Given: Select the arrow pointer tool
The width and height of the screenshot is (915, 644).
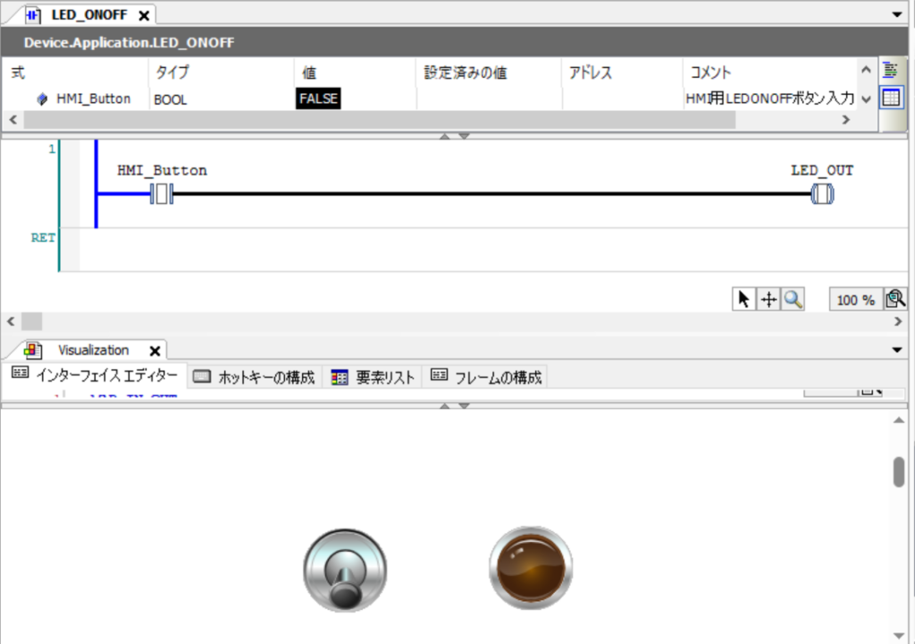Looking at the screenshot, I should tap(743, 300).
